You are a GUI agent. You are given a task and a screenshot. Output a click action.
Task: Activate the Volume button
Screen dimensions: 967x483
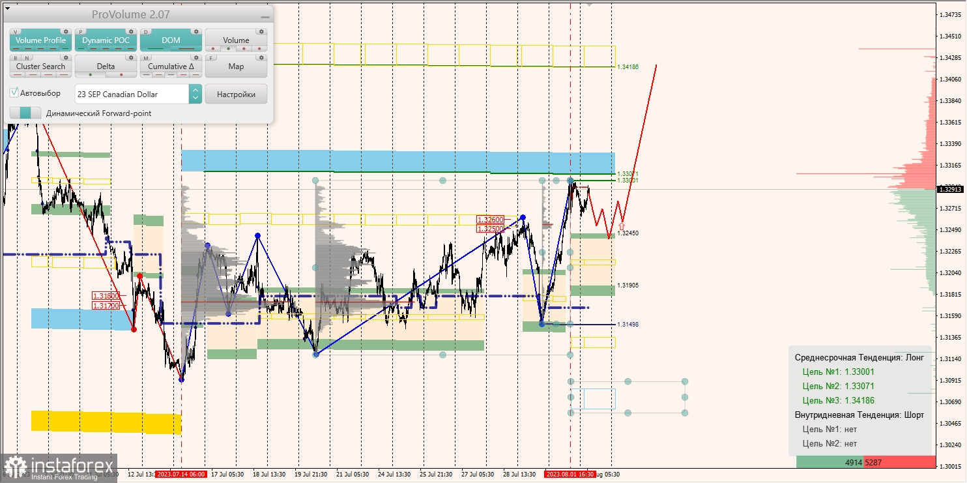(x=236, y=40)
